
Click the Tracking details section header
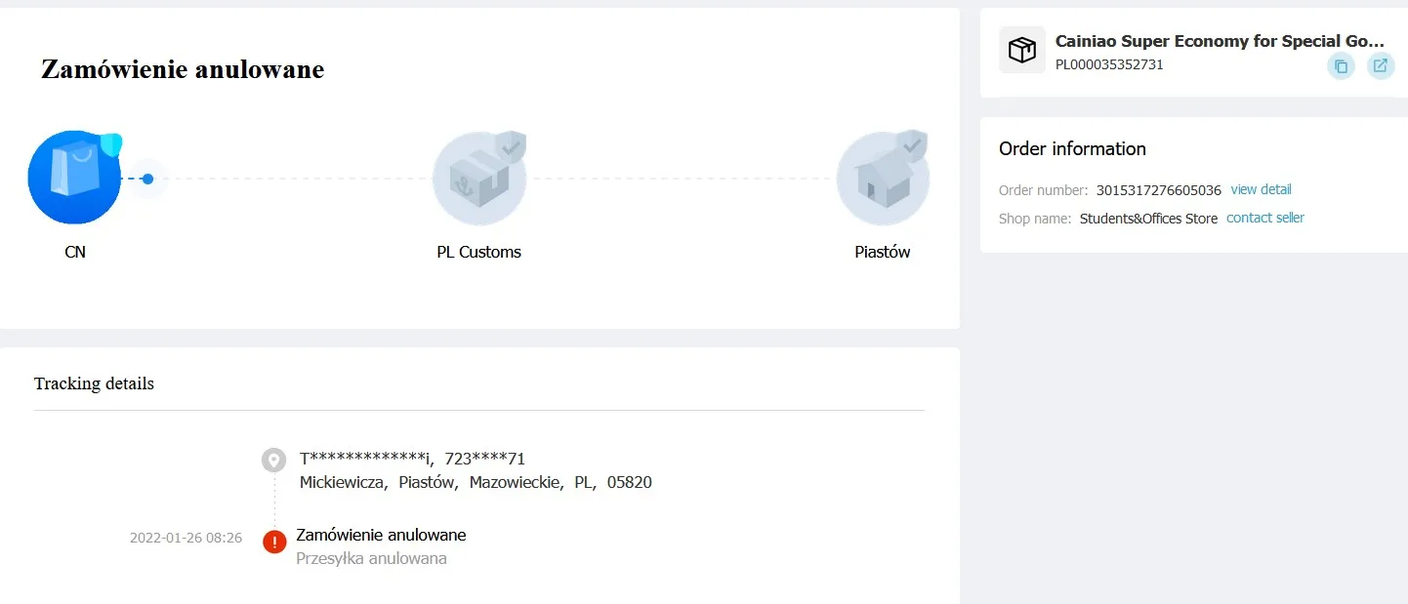pyautogui.click(x=94, y=383)
